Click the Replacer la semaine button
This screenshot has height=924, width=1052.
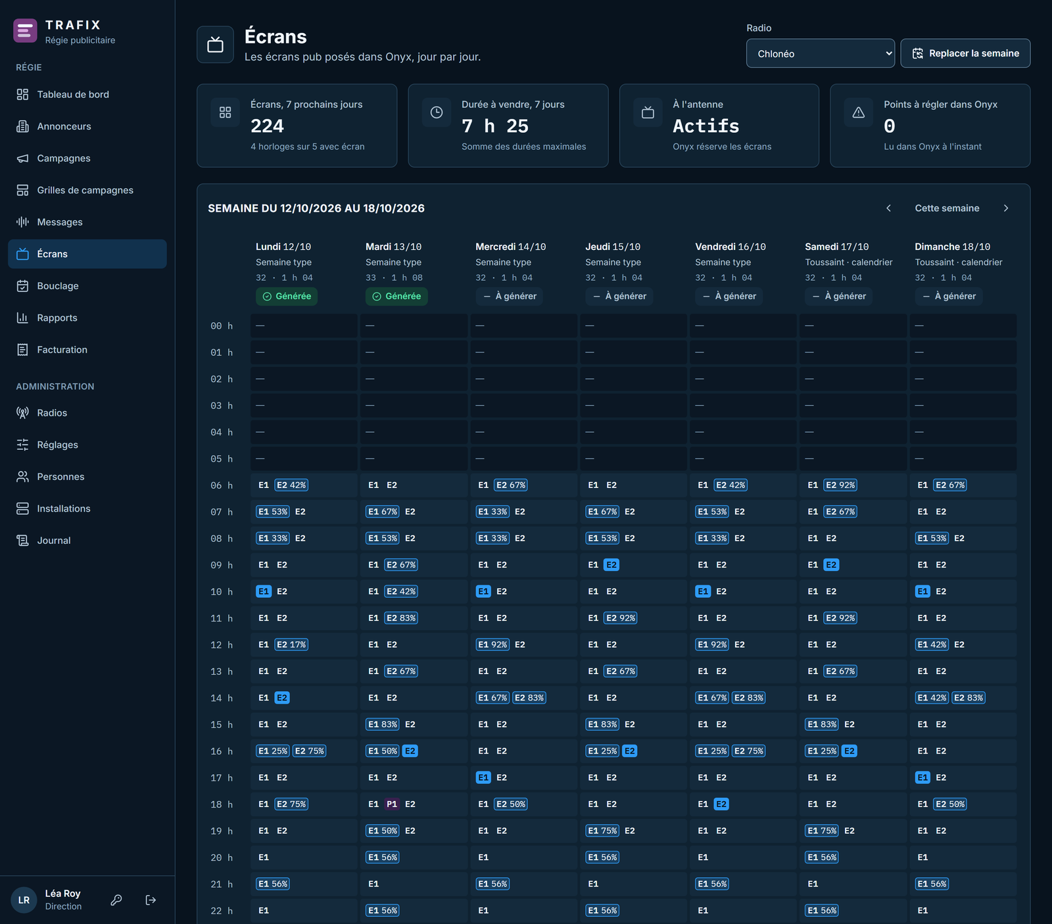tap(965, 53)
